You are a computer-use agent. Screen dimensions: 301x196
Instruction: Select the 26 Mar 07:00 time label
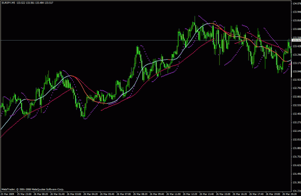pos(123,194)
